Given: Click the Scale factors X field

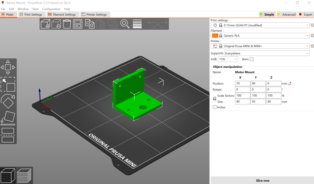Looking at the screenshot, I should coord(243,96).
